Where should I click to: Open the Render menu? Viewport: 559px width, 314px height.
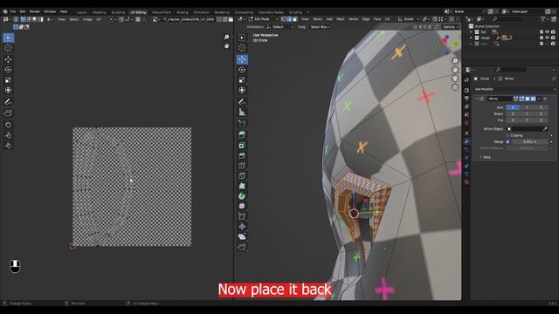(x=35, y=11)
